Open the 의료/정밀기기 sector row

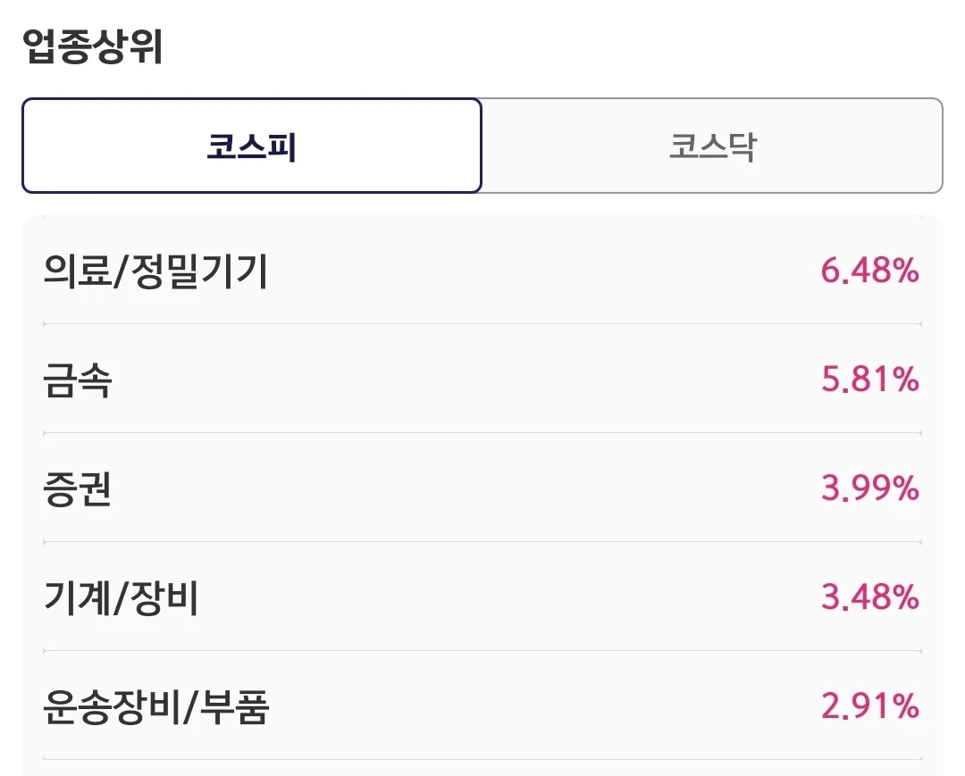click(x=482, y=271)
